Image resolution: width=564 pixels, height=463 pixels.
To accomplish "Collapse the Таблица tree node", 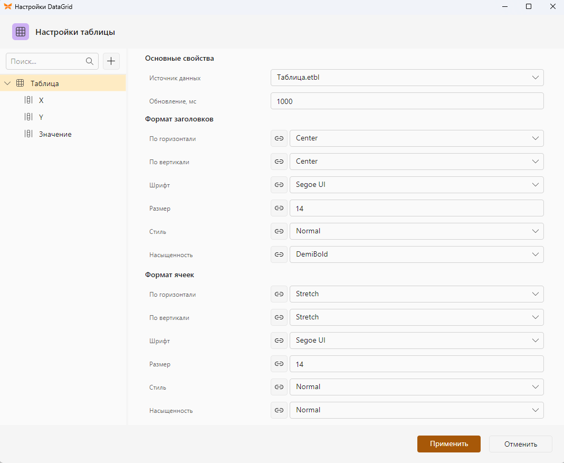I will (x=7, y=83).
